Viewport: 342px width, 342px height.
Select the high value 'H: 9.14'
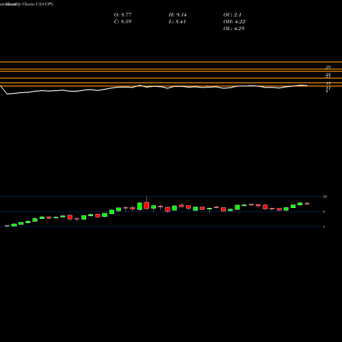pos(177,15)
